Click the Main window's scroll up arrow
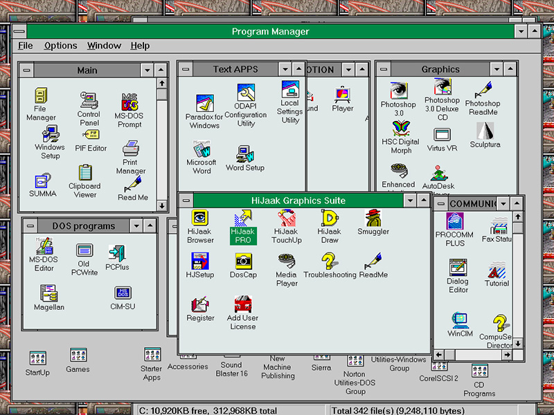 coord(162,83)
